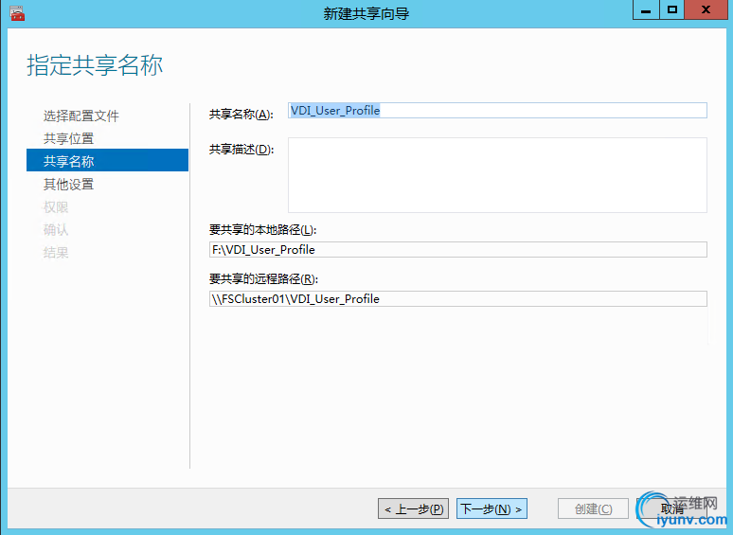Image resolution: width=733 pixels, height=535 pixels.
Task: Open the 其他设置 step
Action: click(x=69, y=185)
